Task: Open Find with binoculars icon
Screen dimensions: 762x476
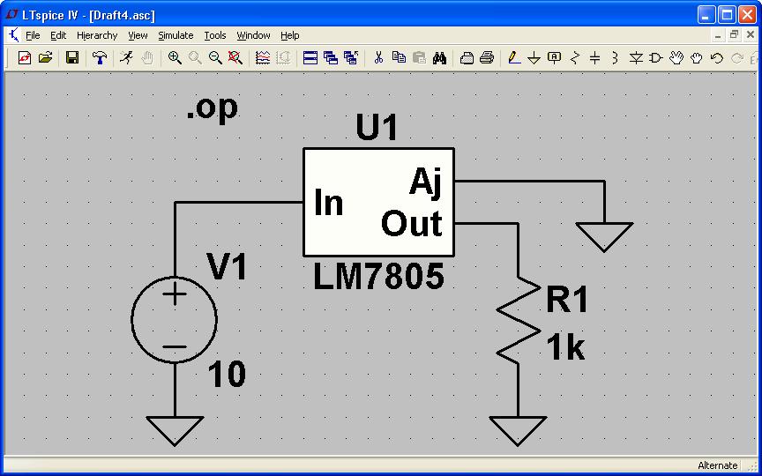Action: point(439,58)
